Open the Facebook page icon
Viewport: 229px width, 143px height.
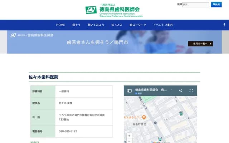click(224, 25)
